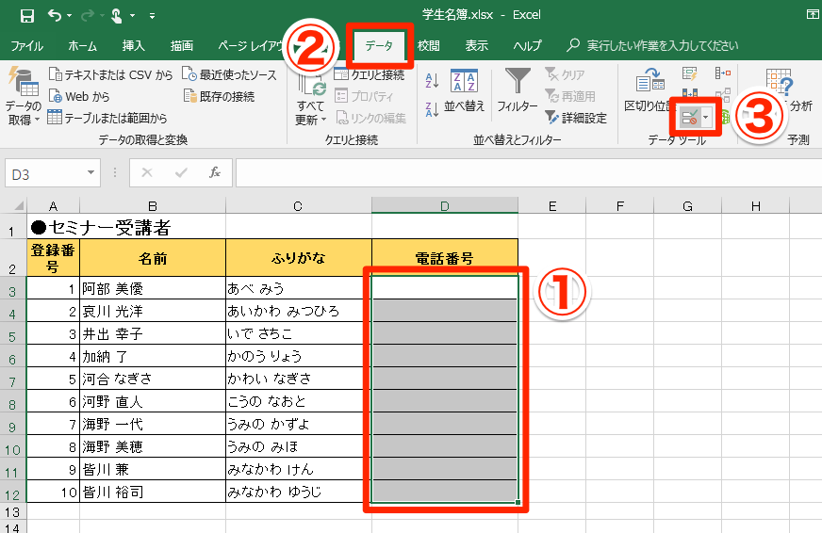The image size is (822, 533).
Task: Click the 実行したい作業 search box
Action: point(653,46)
